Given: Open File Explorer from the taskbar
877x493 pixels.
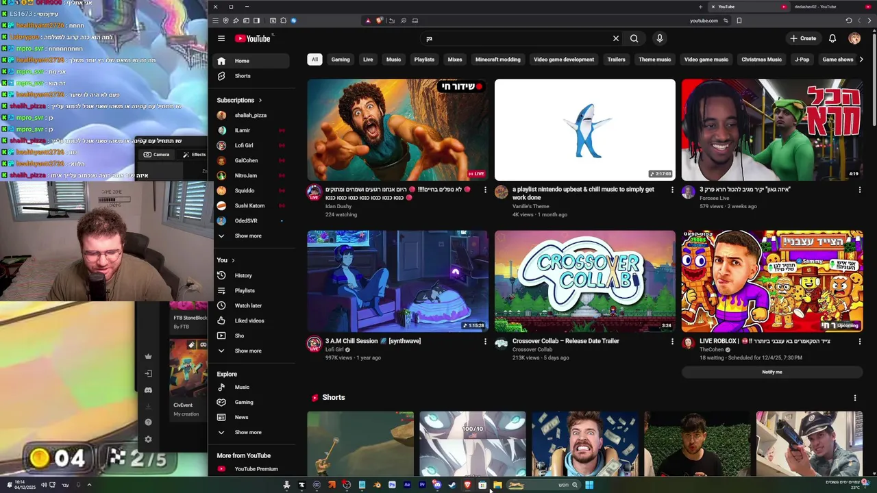Looking at the screenshot, I should pyautogui.click(x=497, y=485).
